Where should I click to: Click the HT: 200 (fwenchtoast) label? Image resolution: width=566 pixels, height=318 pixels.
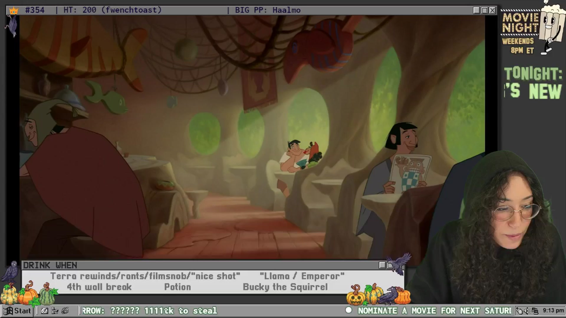coord(113,10)
